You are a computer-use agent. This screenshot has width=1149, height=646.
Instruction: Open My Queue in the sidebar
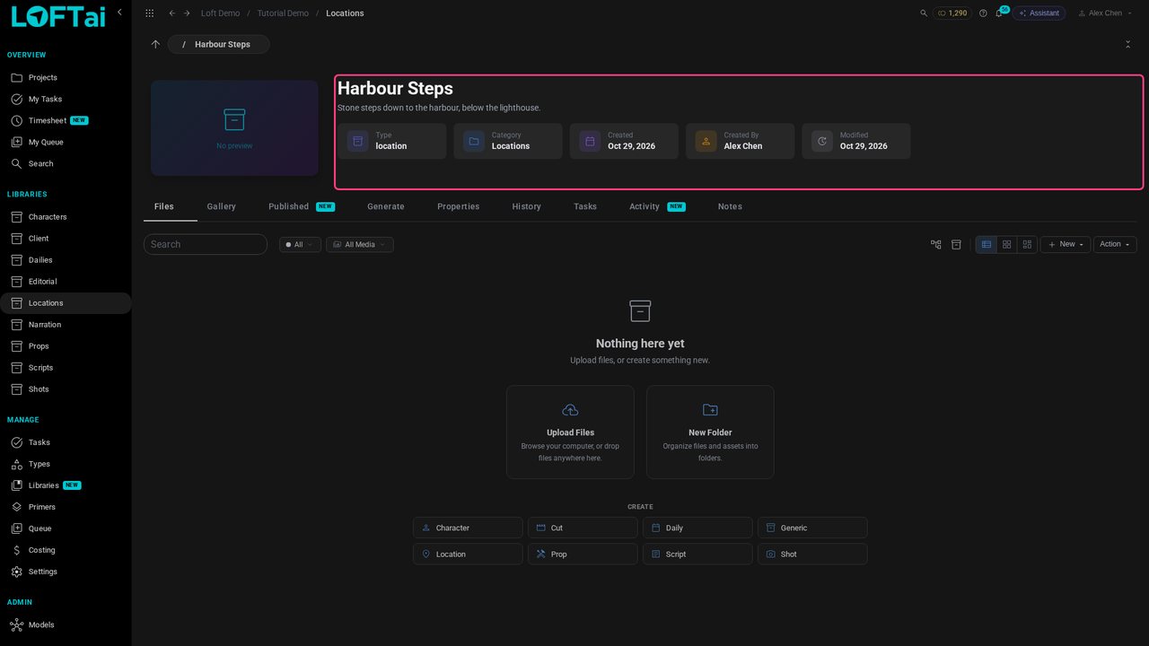pyautogui.click(x=66, y=142)
